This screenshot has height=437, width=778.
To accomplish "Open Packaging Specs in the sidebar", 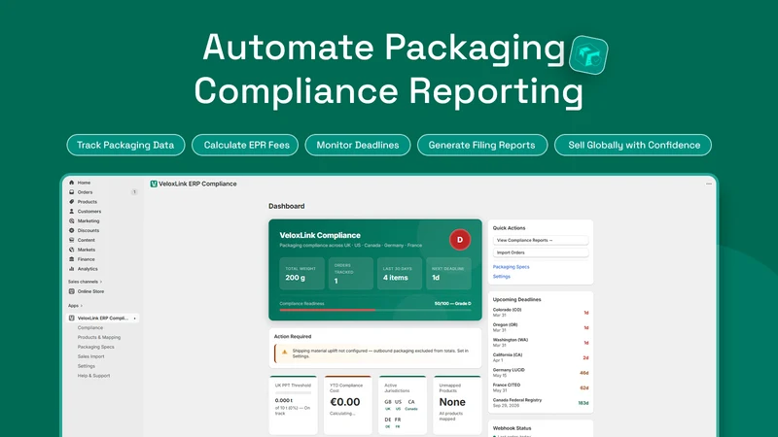I will coord(95,347).
